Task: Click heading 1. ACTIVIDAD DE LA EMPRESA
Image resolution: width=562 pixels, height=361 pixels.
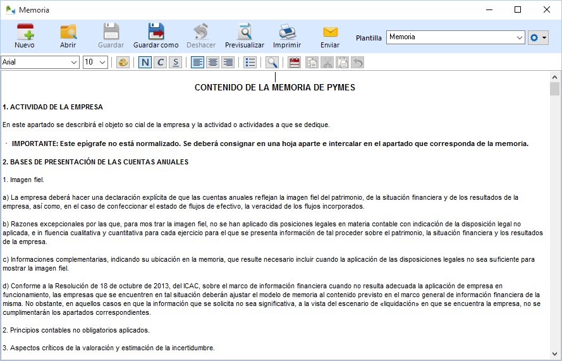Action: tap(52, 107)
